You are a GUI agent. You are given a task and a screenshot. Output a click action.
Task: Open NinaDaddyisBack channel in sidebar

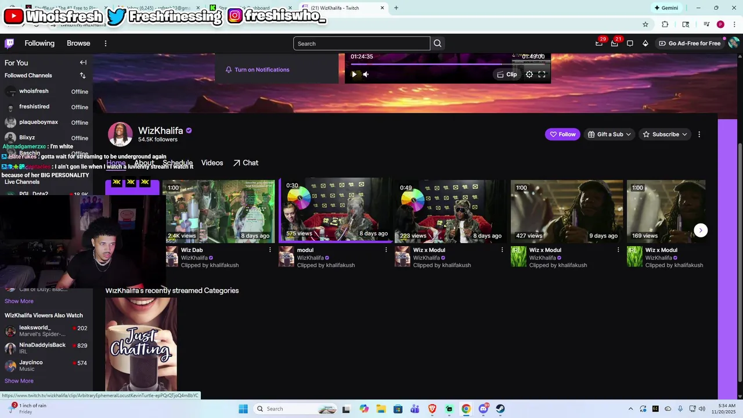tap(46, 348)
